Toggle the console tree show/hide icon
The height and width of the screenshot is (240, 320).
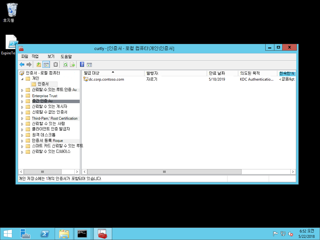[x=46, y=65]
